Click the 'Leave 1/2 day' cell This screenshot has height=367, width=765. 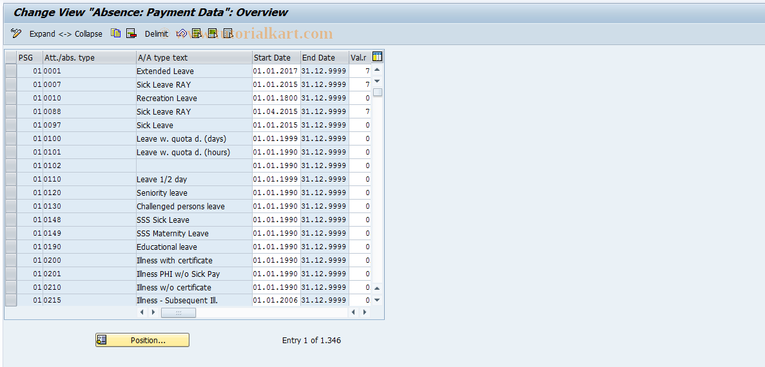[x=194, y=180]
